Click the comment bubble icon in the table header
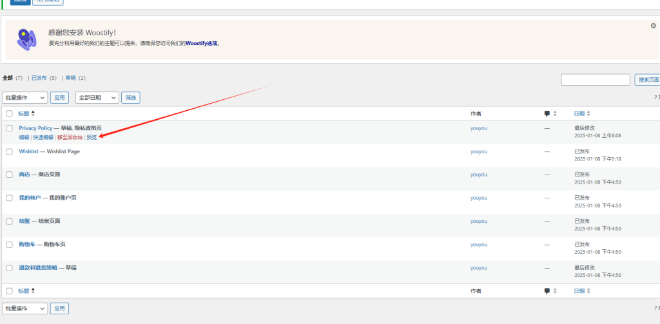This screenshot has width=660, height=324. click(547, 113)
